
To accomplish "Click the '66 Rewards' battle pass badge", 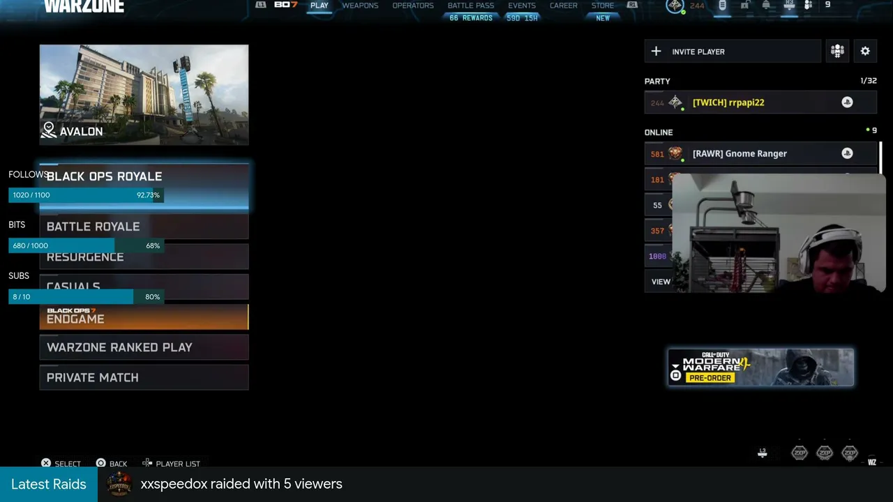I will pos(471,18).
